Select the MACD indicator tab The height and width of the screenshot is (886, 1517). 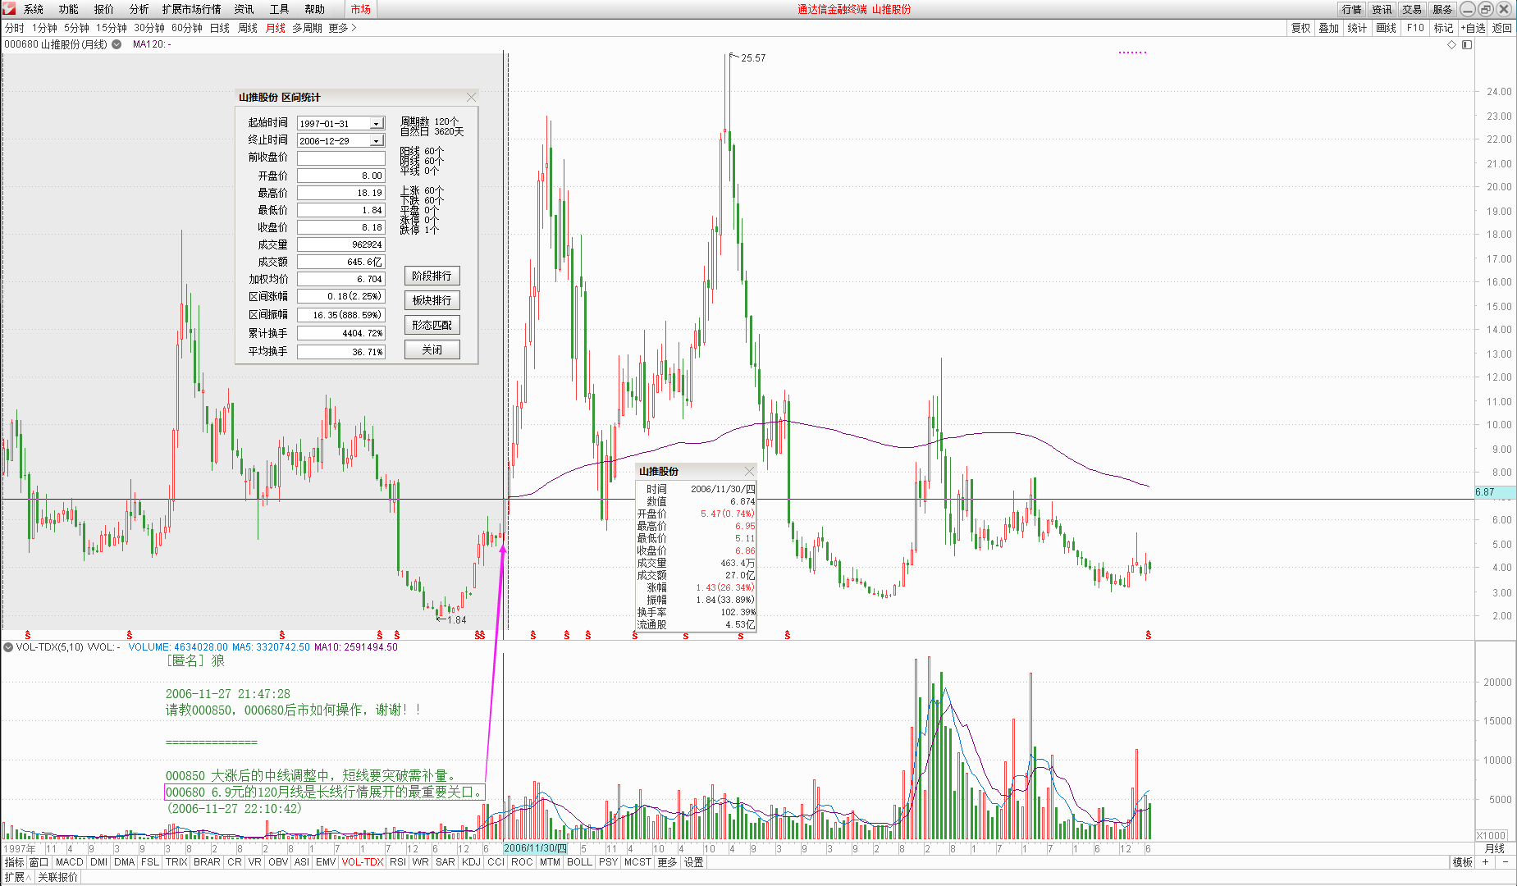click(x=69, y=862)
